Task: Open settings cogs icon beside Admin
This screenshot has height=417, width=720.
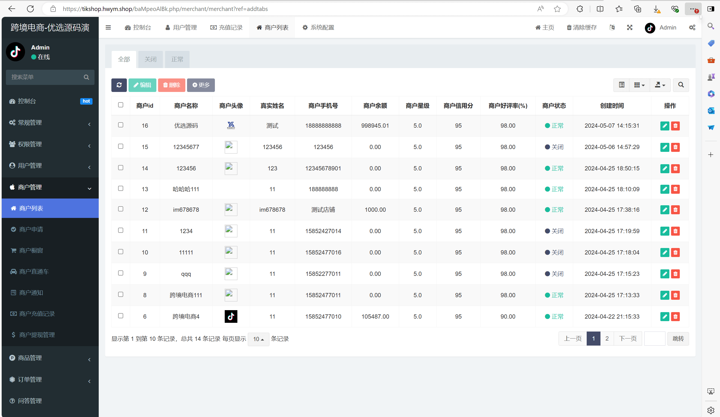Action: 692,28
